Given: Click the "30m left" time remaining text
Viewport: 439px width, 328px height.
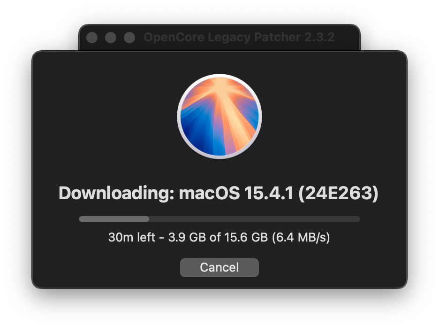Looking at the screenshot, I should [131, 238].
